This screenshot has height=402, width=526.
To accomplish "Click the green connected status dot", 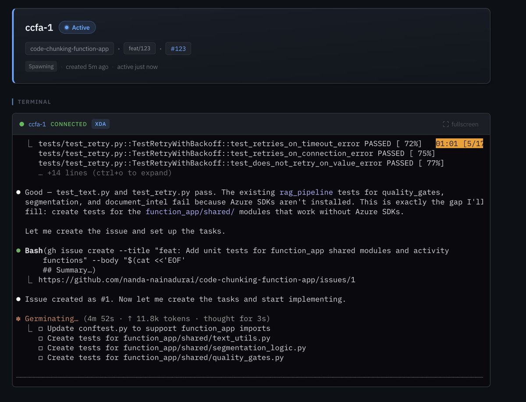I will pyautogui.click(x=21, y=124).
